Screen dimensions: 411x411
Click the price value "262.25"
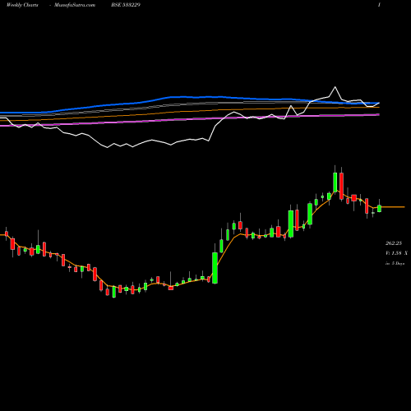[394, 243]
